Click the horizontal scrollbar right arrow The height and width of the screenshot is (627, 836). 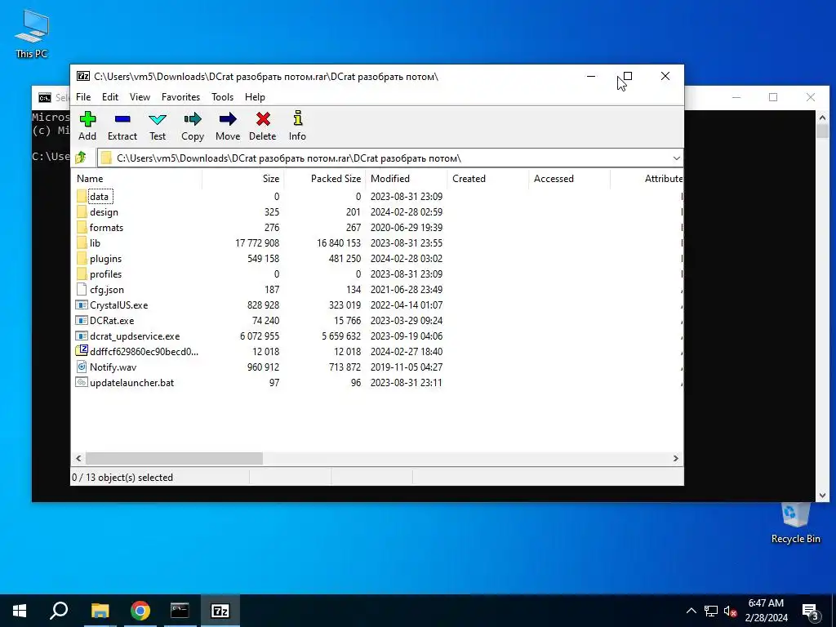[x=675, y=459]
